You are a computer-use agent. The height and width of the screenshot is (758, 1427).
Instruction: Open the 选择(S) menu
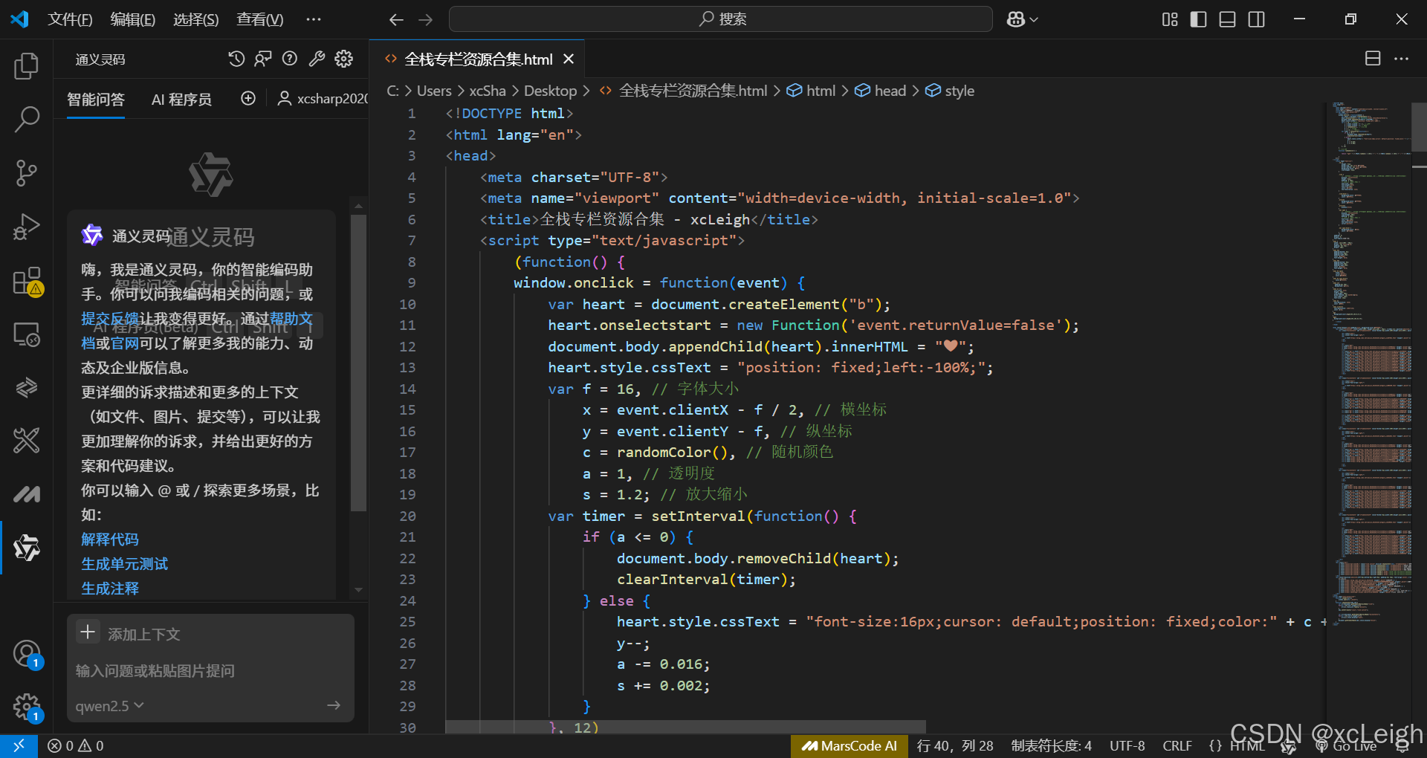click(196, 19)
